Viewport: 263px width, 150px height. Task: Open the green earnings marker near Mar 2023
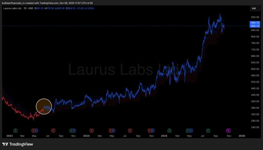point(15,131)
